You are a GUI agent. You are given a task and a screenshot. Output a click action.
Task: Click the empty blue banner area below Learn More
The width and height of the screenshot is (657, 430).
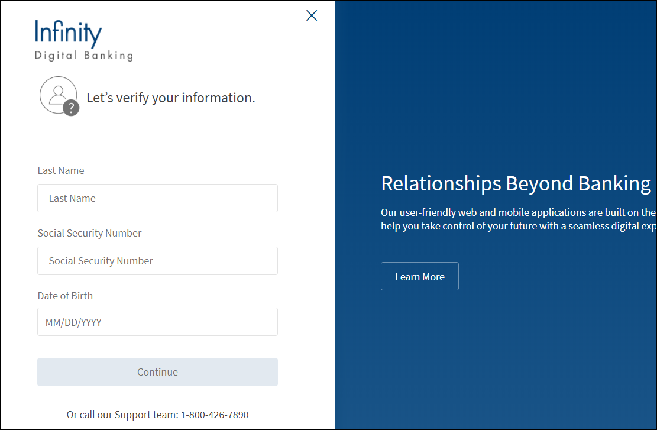pos(497,355)
